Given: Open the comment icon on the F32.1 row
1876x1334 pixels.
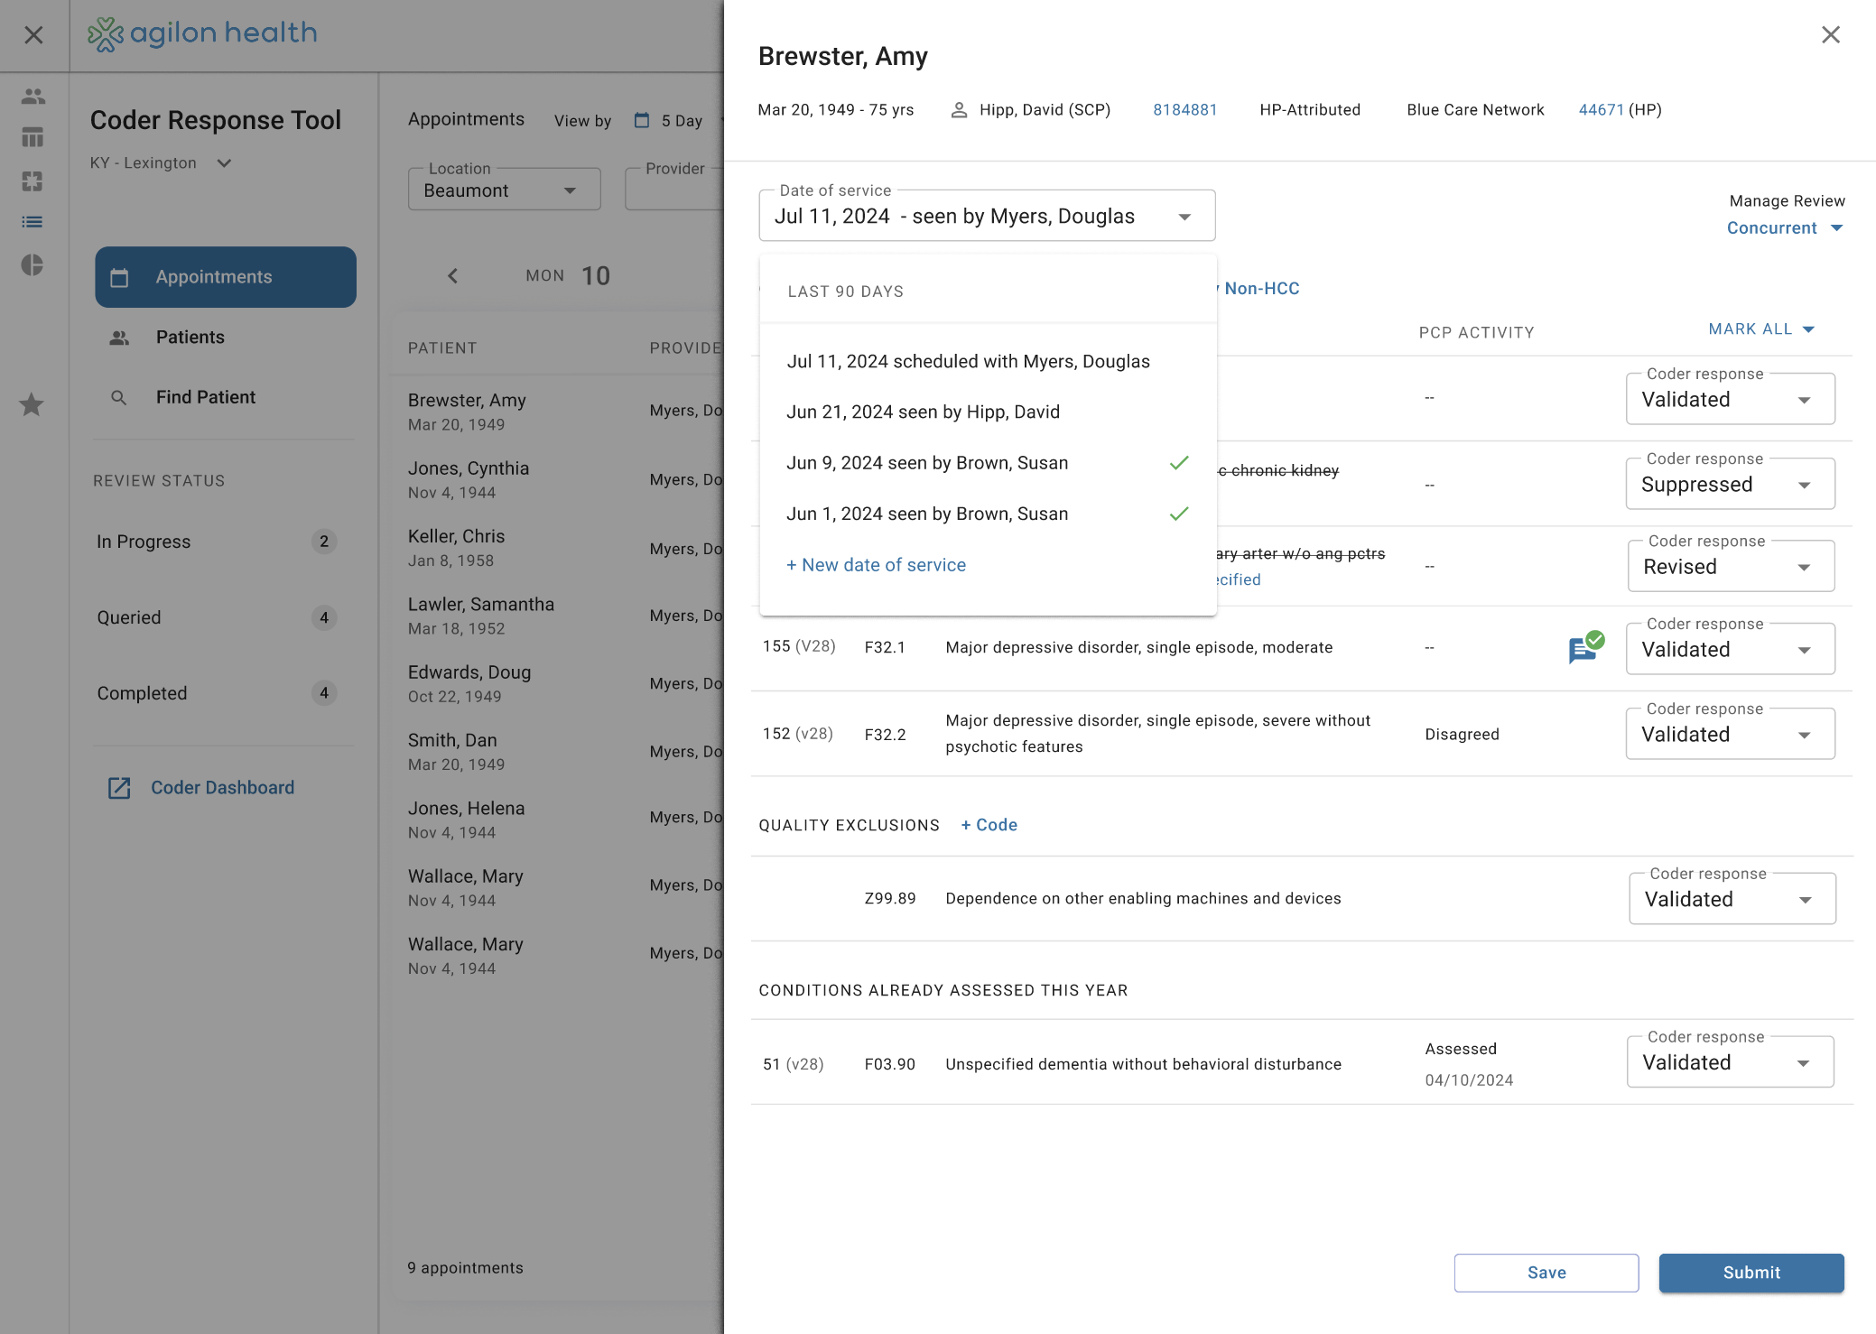Looking at the screenshot, I should [x=1585, y=647].
